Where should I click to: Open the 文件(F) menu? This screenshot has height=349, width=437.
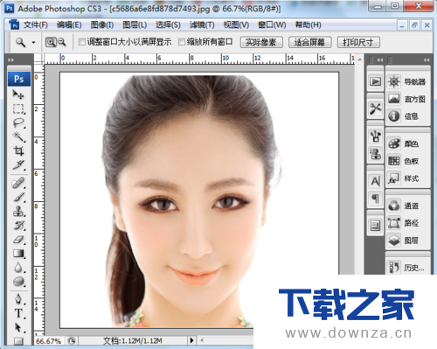click(35, 25)
